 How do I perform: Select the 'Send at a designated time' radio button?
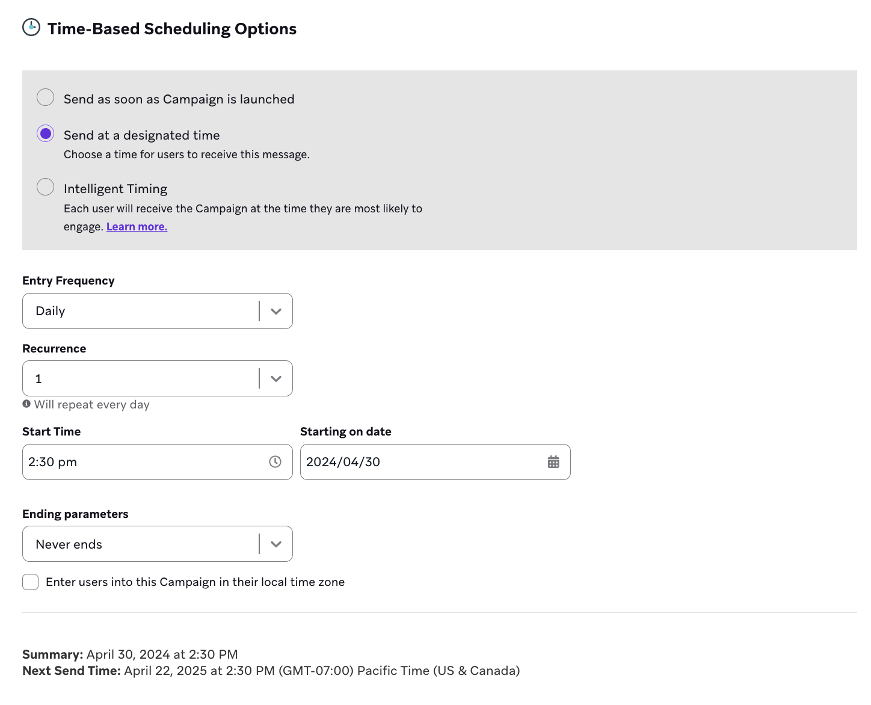point(46,134)
